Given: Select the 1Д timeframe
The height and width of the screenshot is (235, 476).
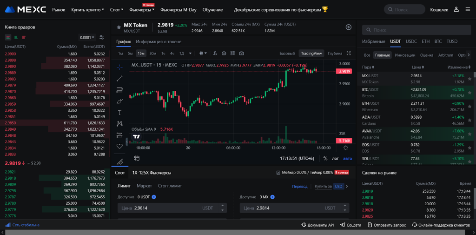Looking at the screenshot, I should (182, 53).
